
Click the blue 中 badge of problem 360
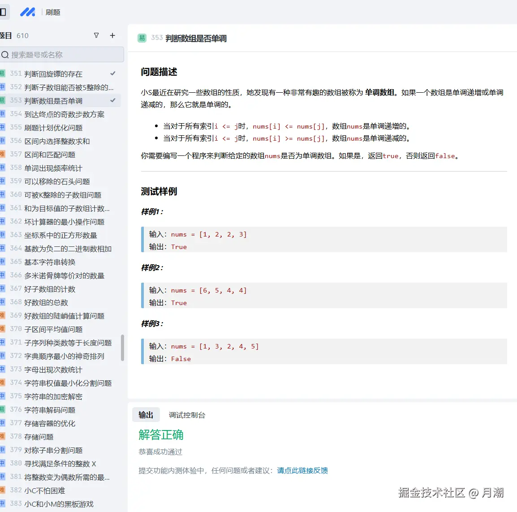tap(3, 194)
